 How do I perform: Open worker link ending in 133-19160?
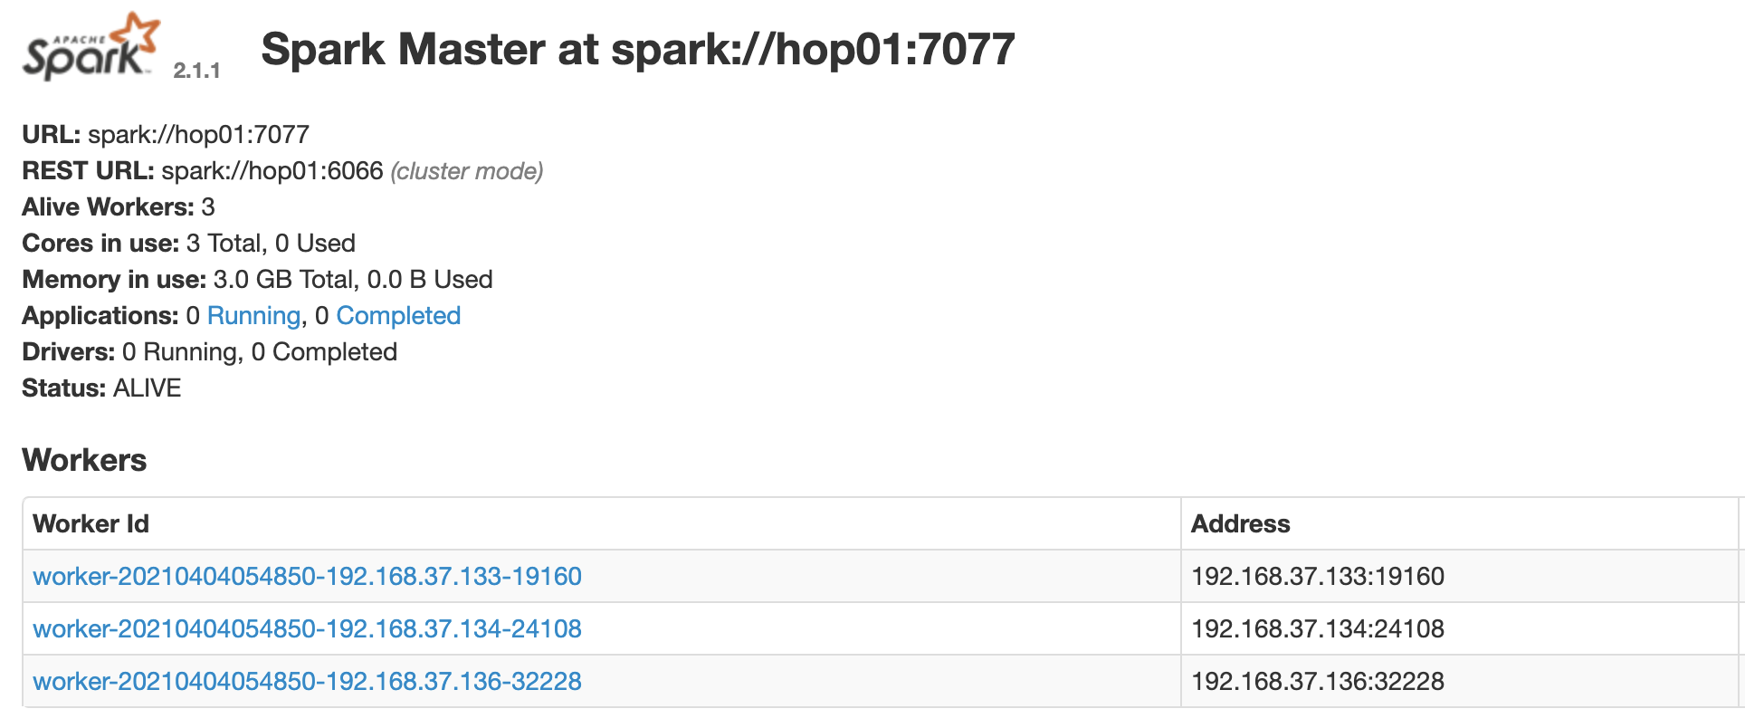(x=307, y=577)
